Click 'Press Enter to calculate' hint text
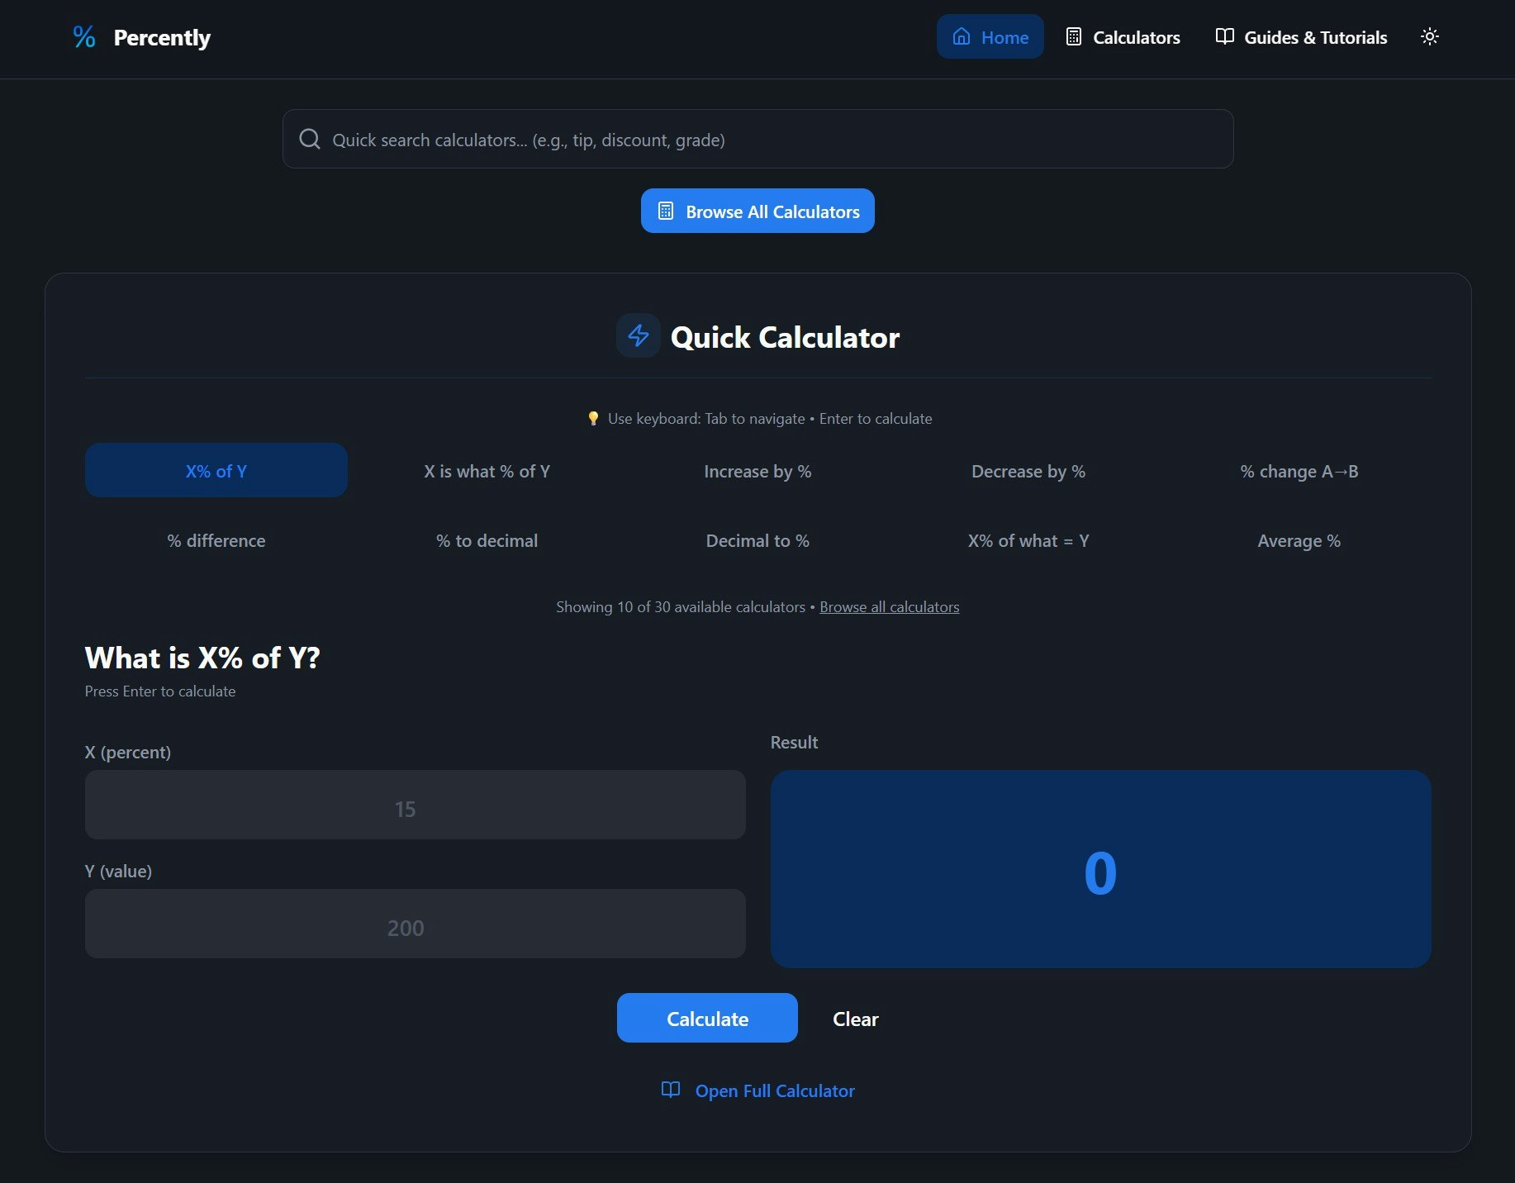 pos(160,691)
